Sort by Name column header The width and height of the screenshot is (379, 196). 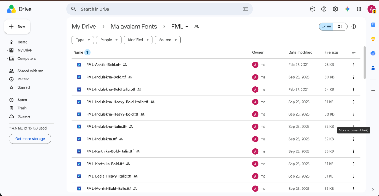(x=78, y=52)
